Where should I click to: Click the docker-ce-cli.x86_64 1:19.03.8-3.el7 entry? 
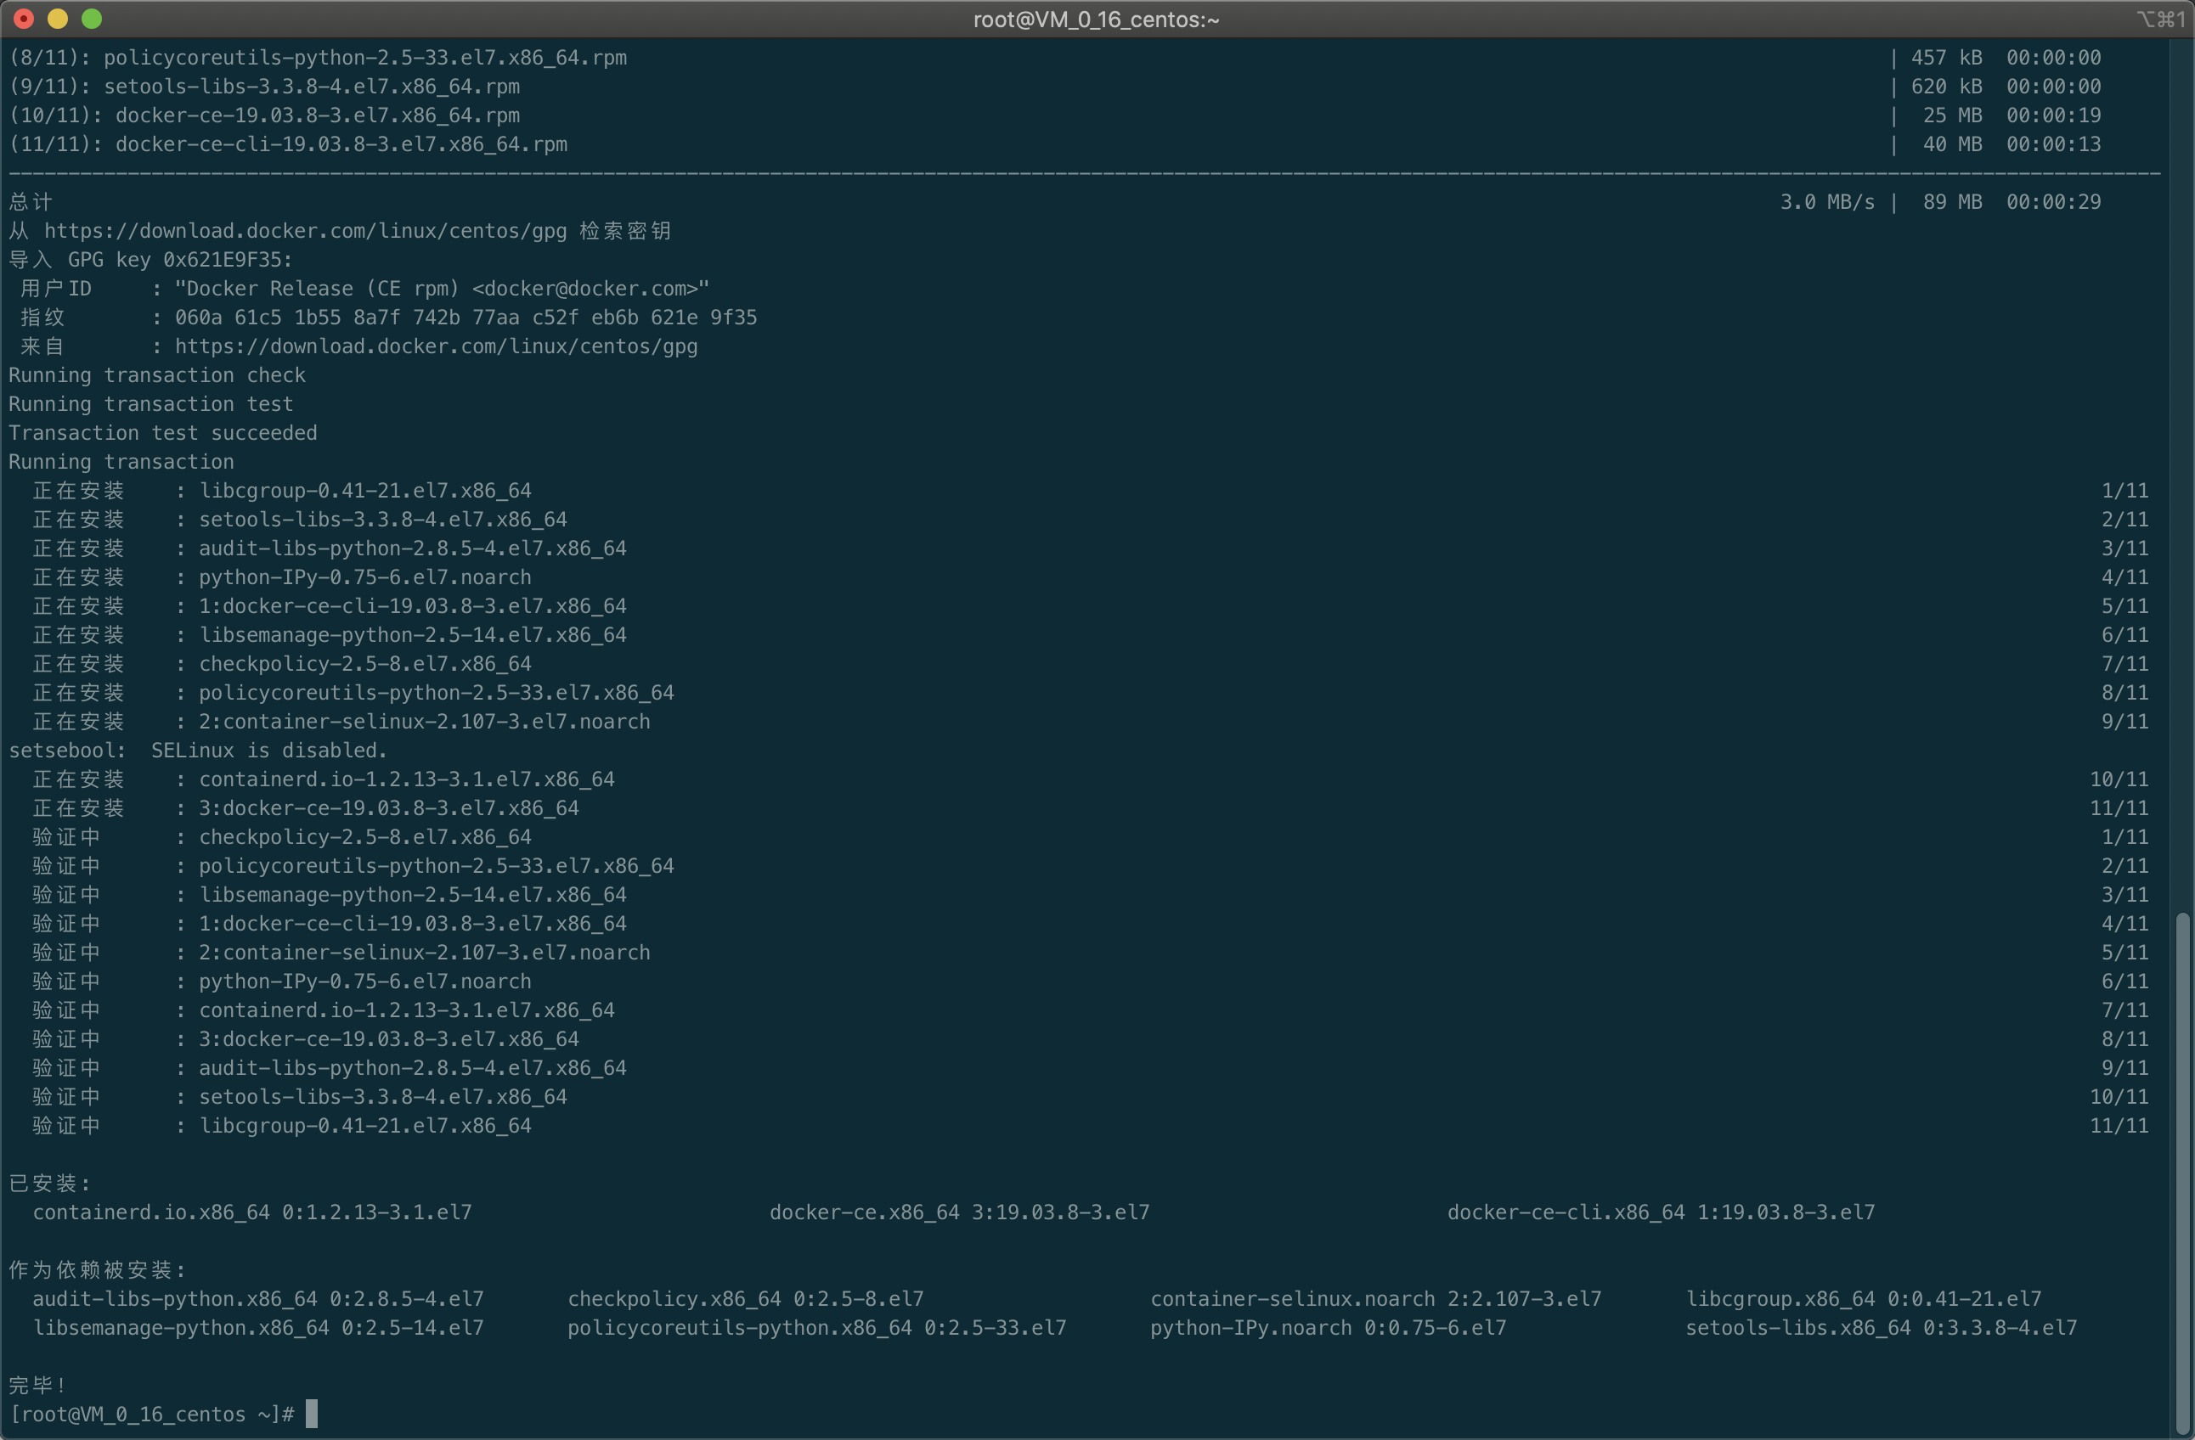1660,1212
